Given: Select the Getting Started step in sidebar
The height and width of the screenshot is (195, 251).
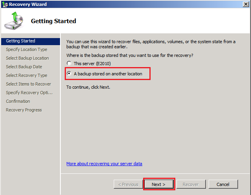Looking at the screenshot, I should pyautogui.click(x=20, y=41).
